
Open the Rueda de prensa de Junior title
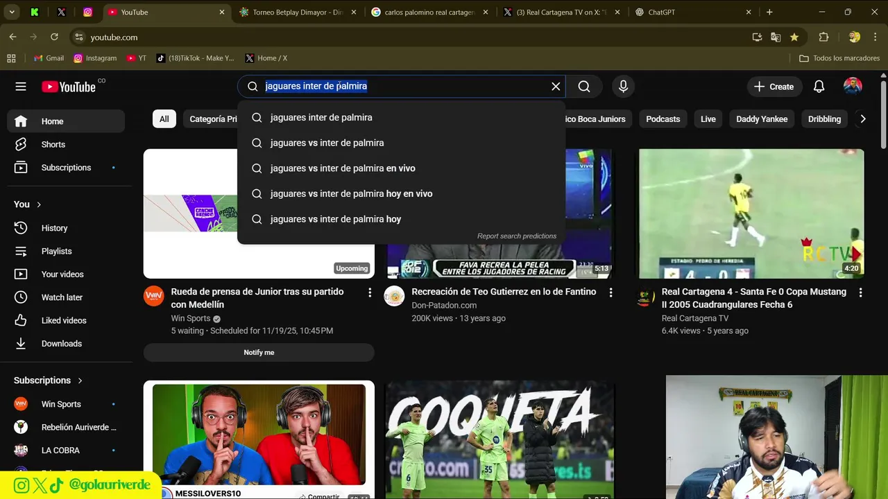tap(257, 298)
